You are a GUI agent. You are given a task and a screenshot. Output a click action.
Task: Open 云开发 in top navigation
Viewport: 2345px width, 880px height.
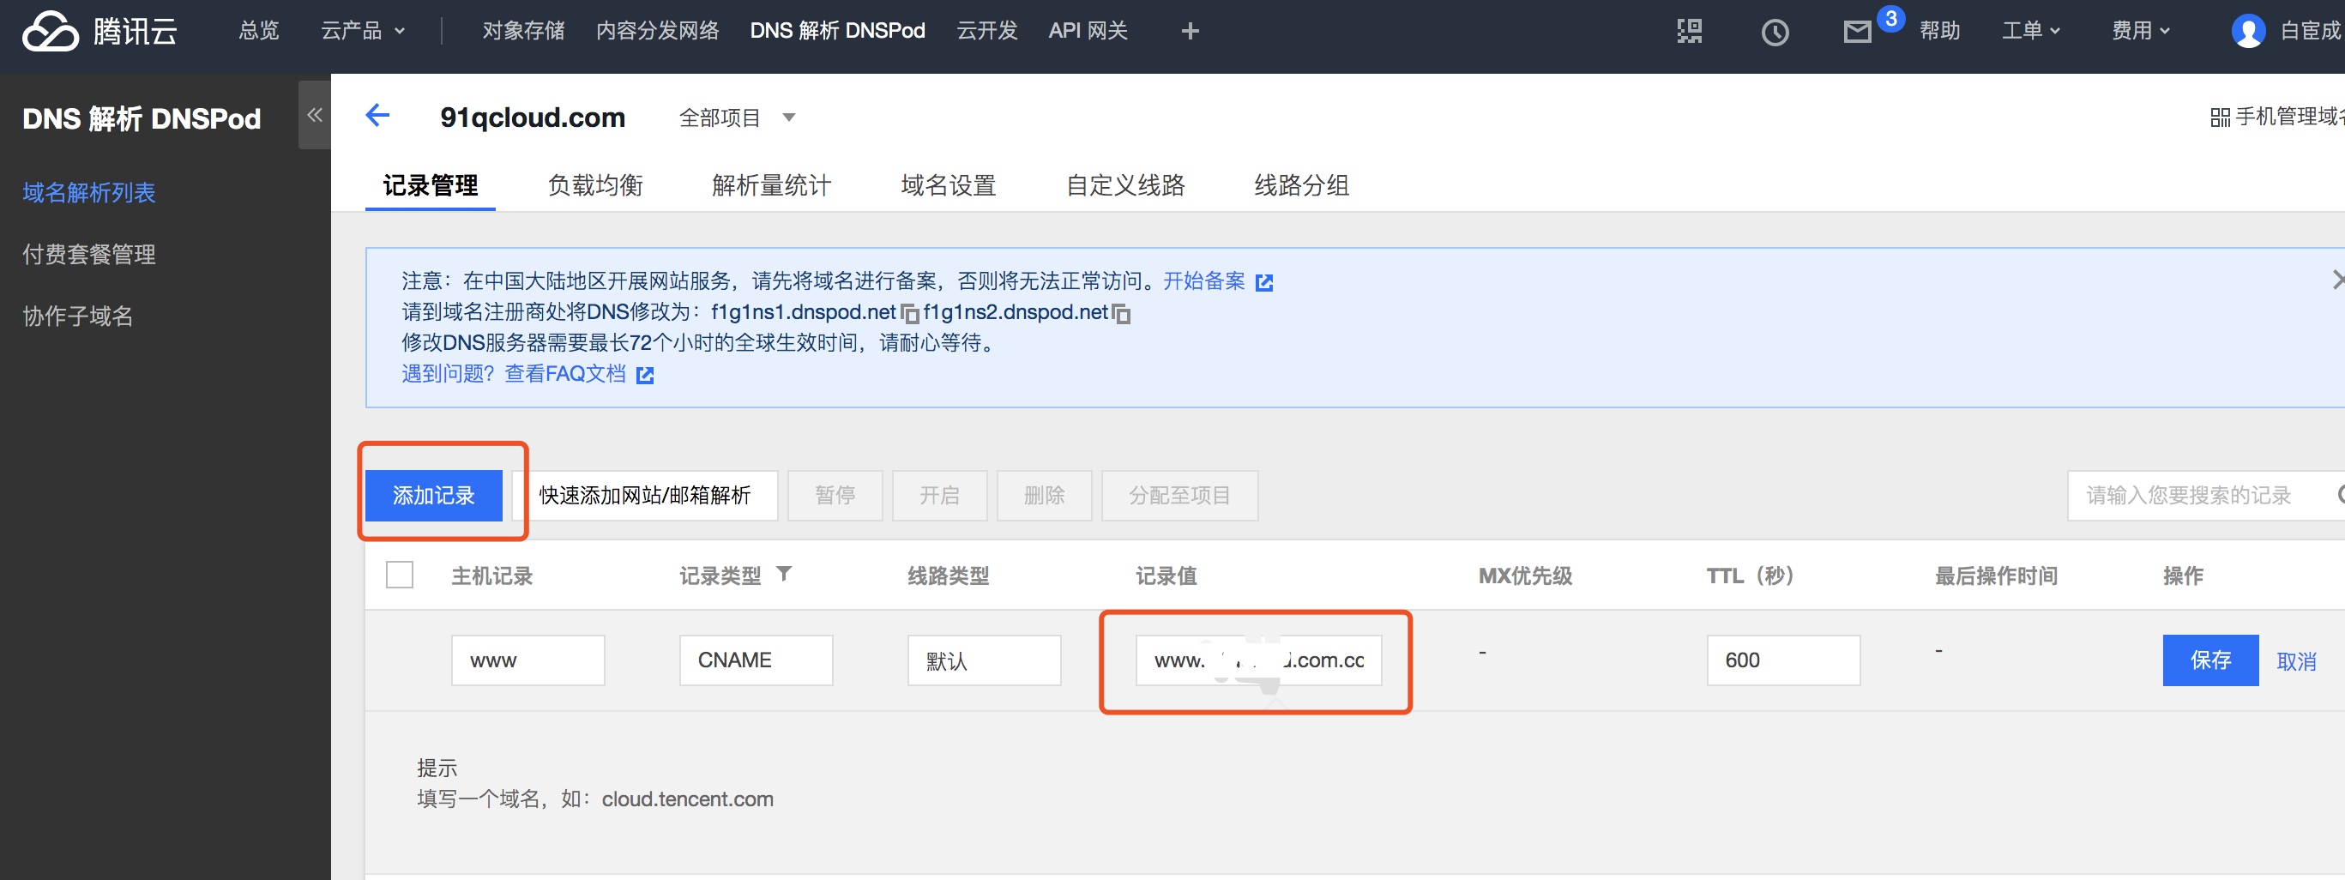tap(986, 31)
